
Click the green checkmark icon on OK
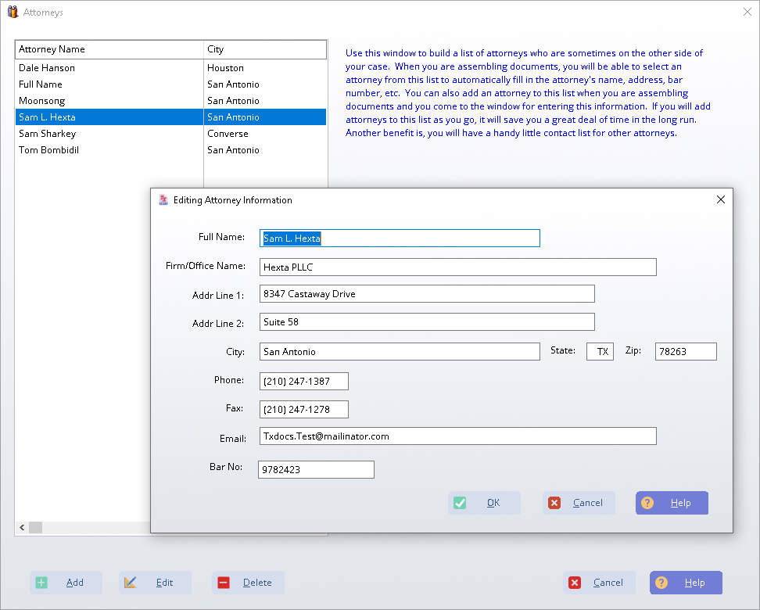[x=460, y=503]
